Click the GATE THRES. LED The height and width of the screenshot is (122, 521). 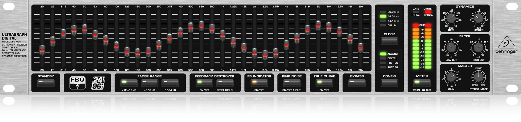point(416,12)
